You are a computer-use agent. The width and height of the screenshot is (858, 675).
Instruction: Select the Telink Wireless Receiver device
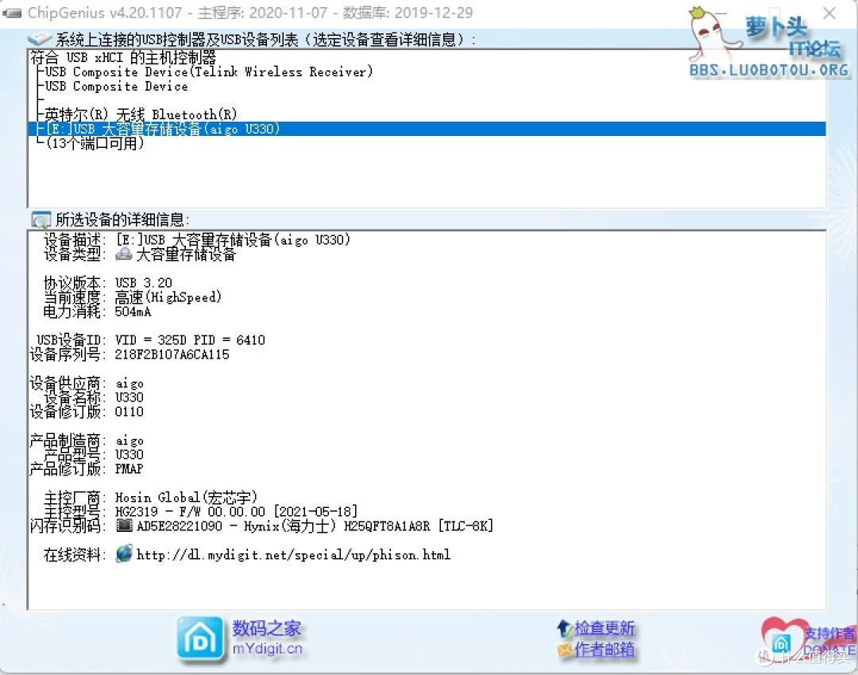[x=208, y=72]
